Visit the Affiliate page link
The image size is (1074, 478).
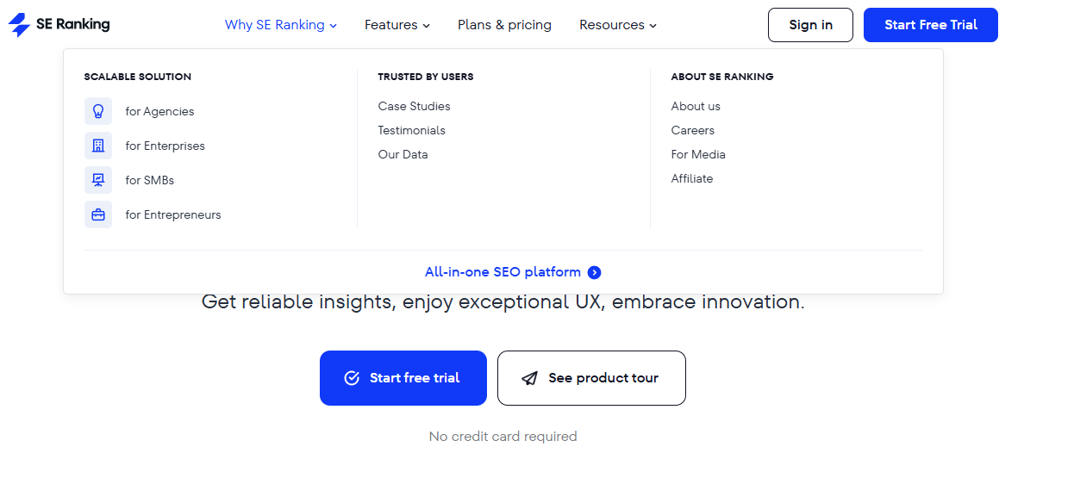click(x=692, y=178)
